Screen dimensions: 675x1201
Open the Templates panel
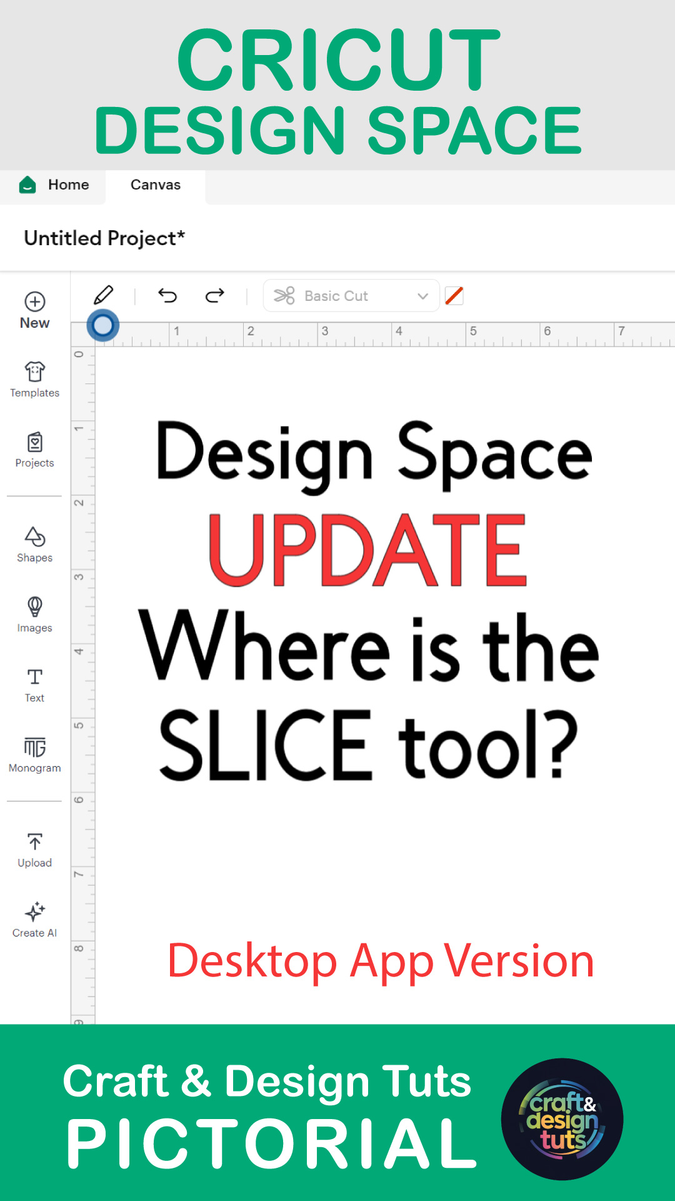coord(34,380)
